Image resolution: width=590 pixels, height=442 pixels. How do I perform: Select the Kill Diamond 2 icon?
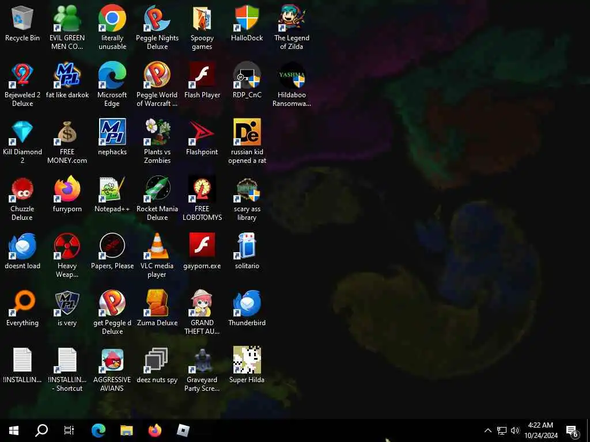pyautogui.click(x=22, y=142)
